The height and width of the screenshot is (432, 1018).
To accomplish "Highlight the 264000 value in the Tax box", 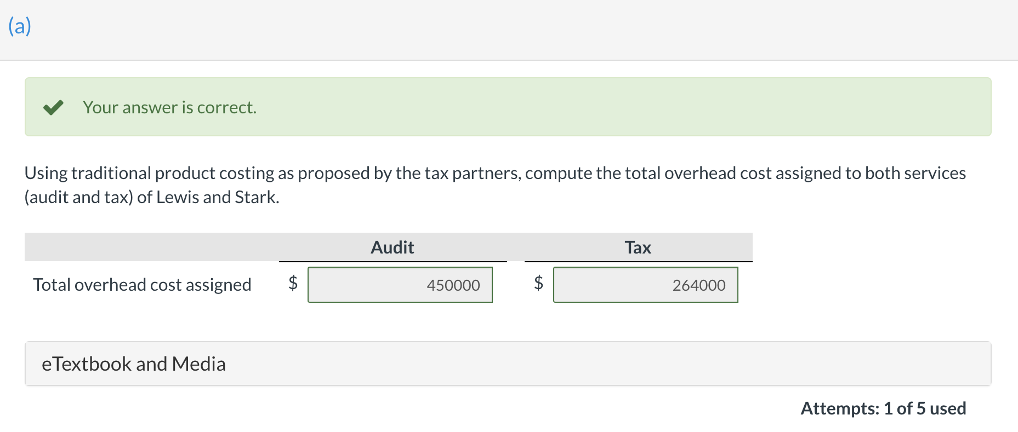I will 699,285.
